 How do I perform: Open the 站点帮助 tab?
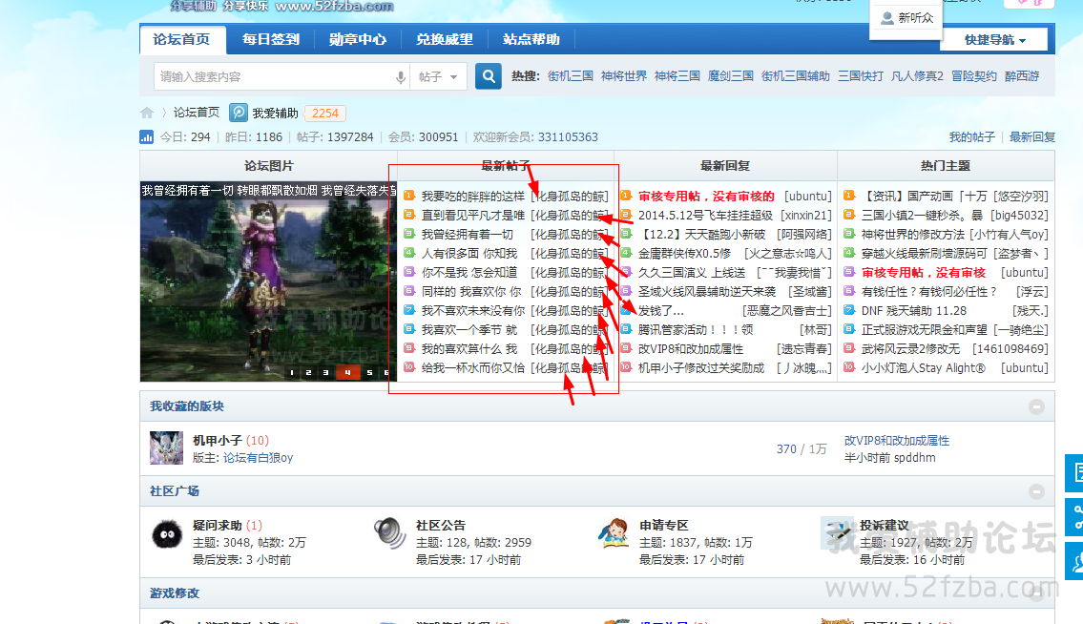(531, 39)
